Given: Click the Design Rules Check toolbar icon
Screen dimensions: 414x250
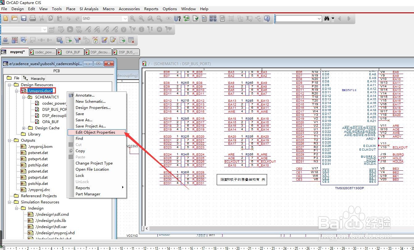Looking at the screenshot, I should point(195,19).
